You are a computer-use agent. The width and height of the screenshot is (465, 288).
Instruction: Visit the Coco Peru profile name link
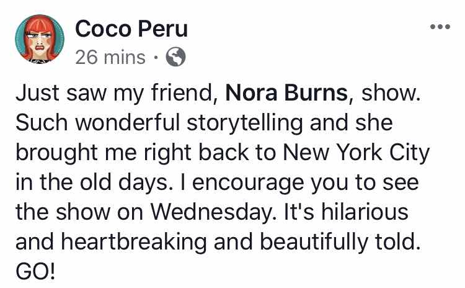click(x=131, y=29)
